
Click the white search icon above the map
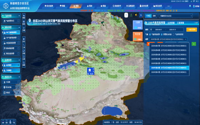pyautogui.click(x=126, y=15)
